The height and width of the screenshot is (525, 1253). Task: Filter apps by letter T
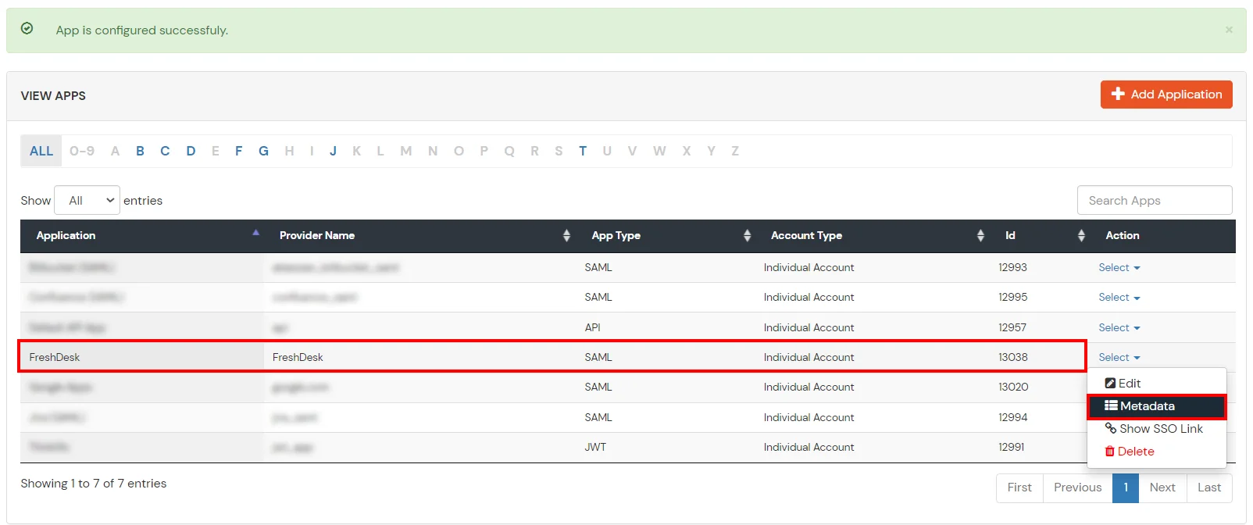(583, 151)
